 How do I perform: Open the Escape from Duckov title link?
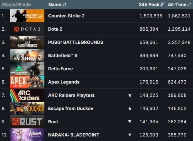point(70,108)
